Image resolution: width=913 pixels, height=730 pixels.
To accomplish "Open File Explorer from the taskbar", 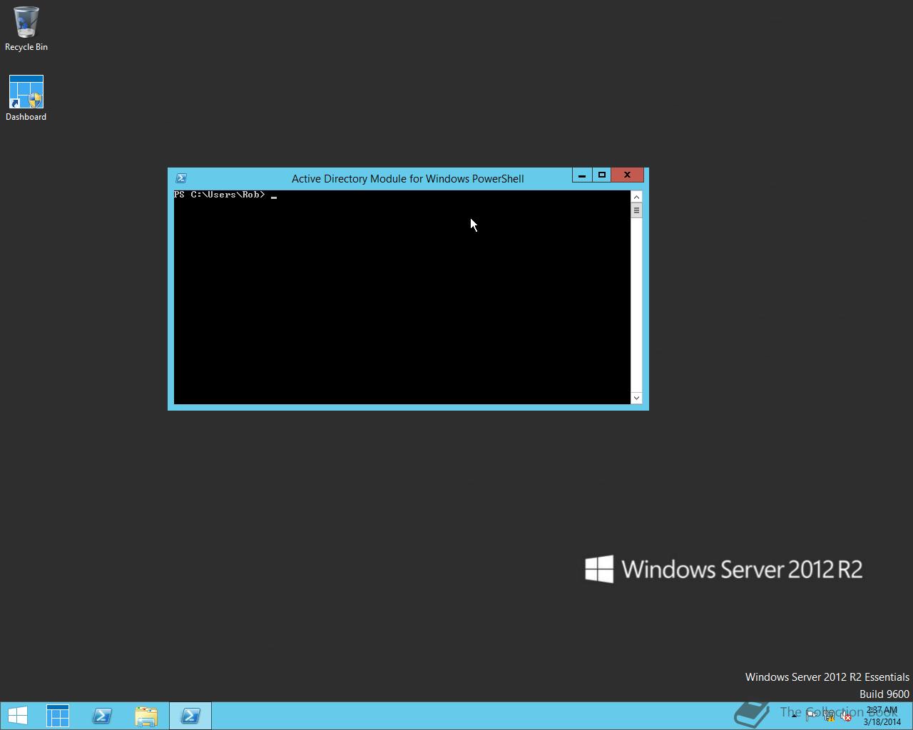I will click(x=146, y=716).
